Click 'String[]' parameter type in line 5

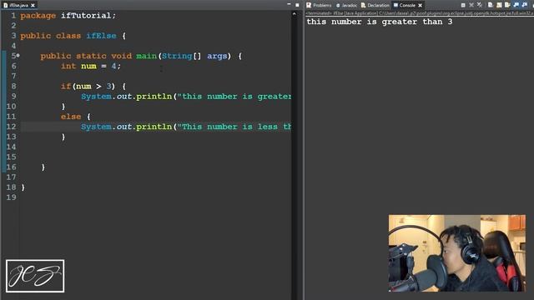(182, 56)
